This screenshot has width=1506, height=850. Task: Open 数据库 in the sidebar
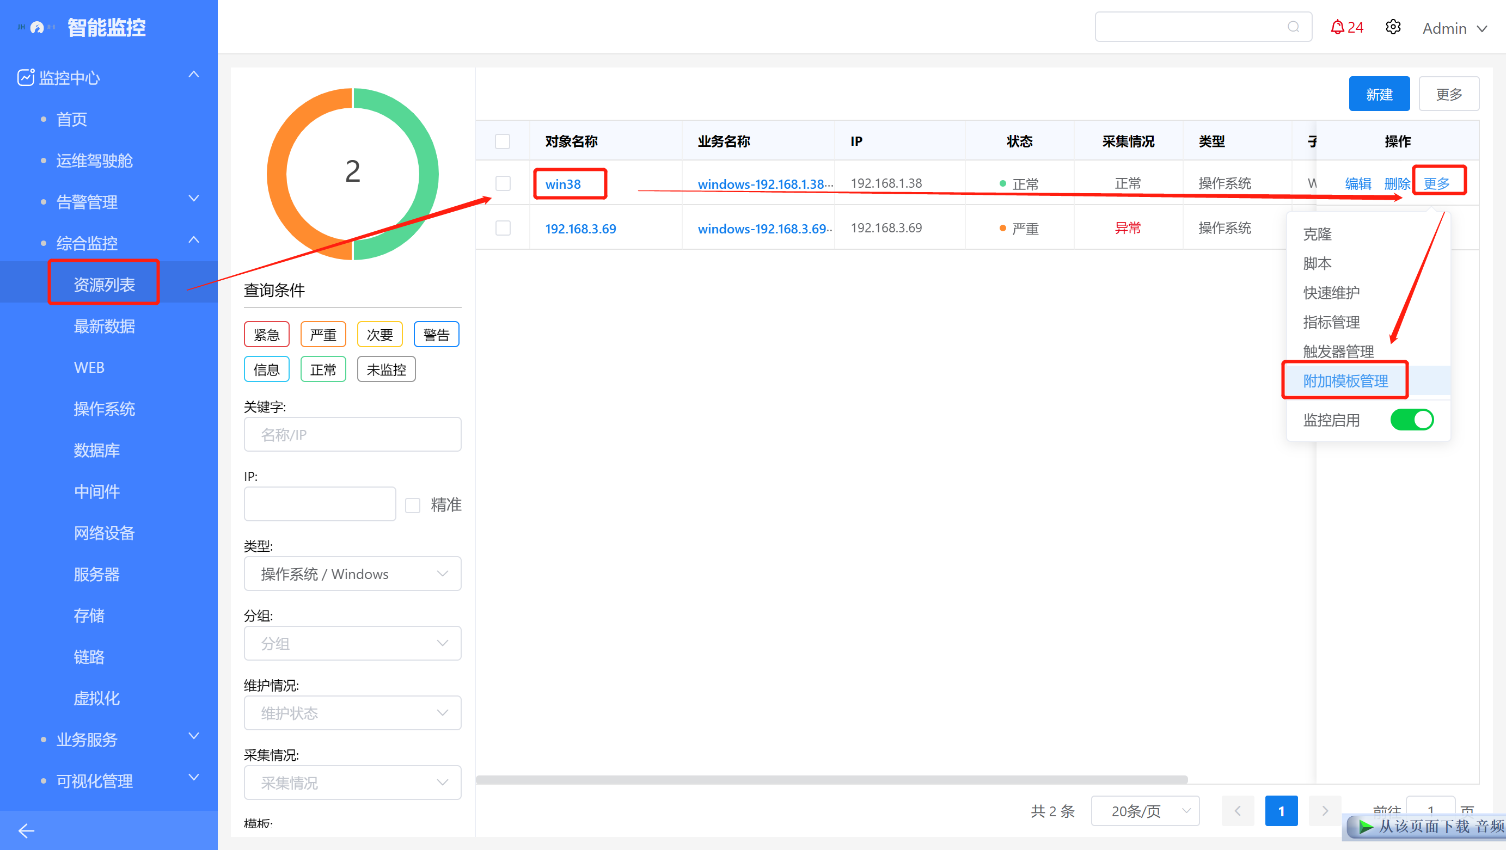click(x=96, y=451)
